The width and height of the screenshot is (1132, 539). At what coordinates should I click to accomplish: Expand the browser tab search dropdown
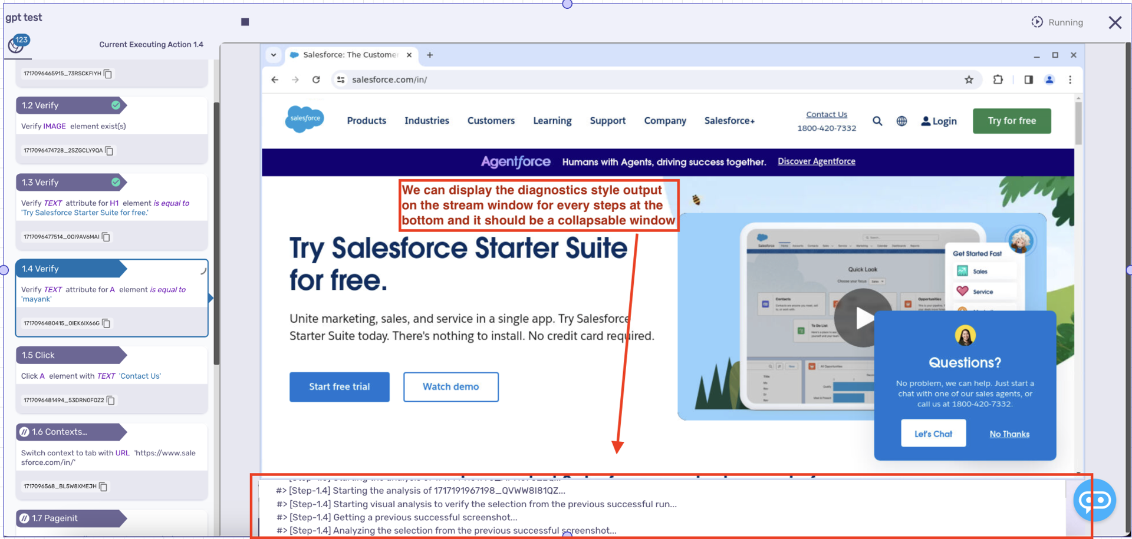tap(274, 55)
